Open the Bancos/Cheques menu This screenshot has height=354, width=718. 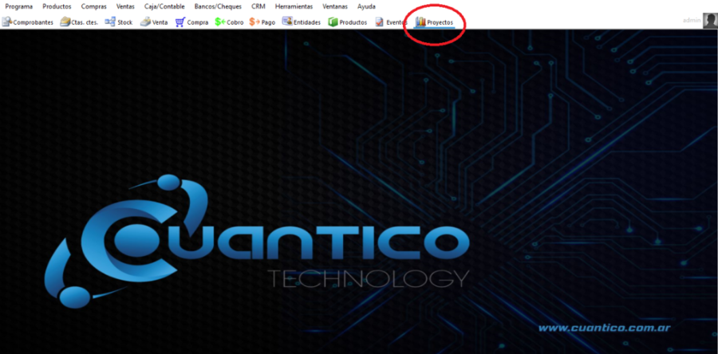(x=218, y=7)
